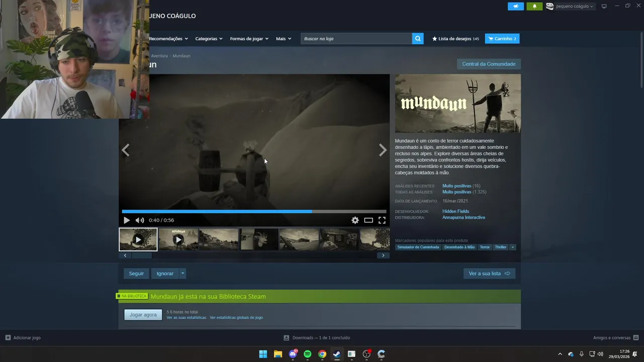Seek on the trailer progress bar
644x362 pixels.
click(x=254, y=212)
